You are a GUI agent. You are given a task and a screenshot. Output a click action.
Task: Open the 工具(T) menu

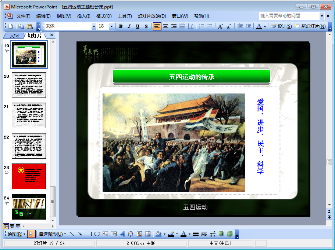pyautogui.click(x=125, y=16)
